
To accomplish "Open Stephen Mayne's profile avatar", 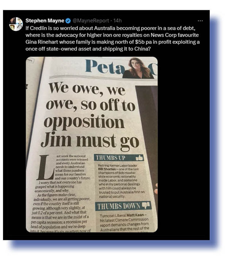I will coord(16,24).
